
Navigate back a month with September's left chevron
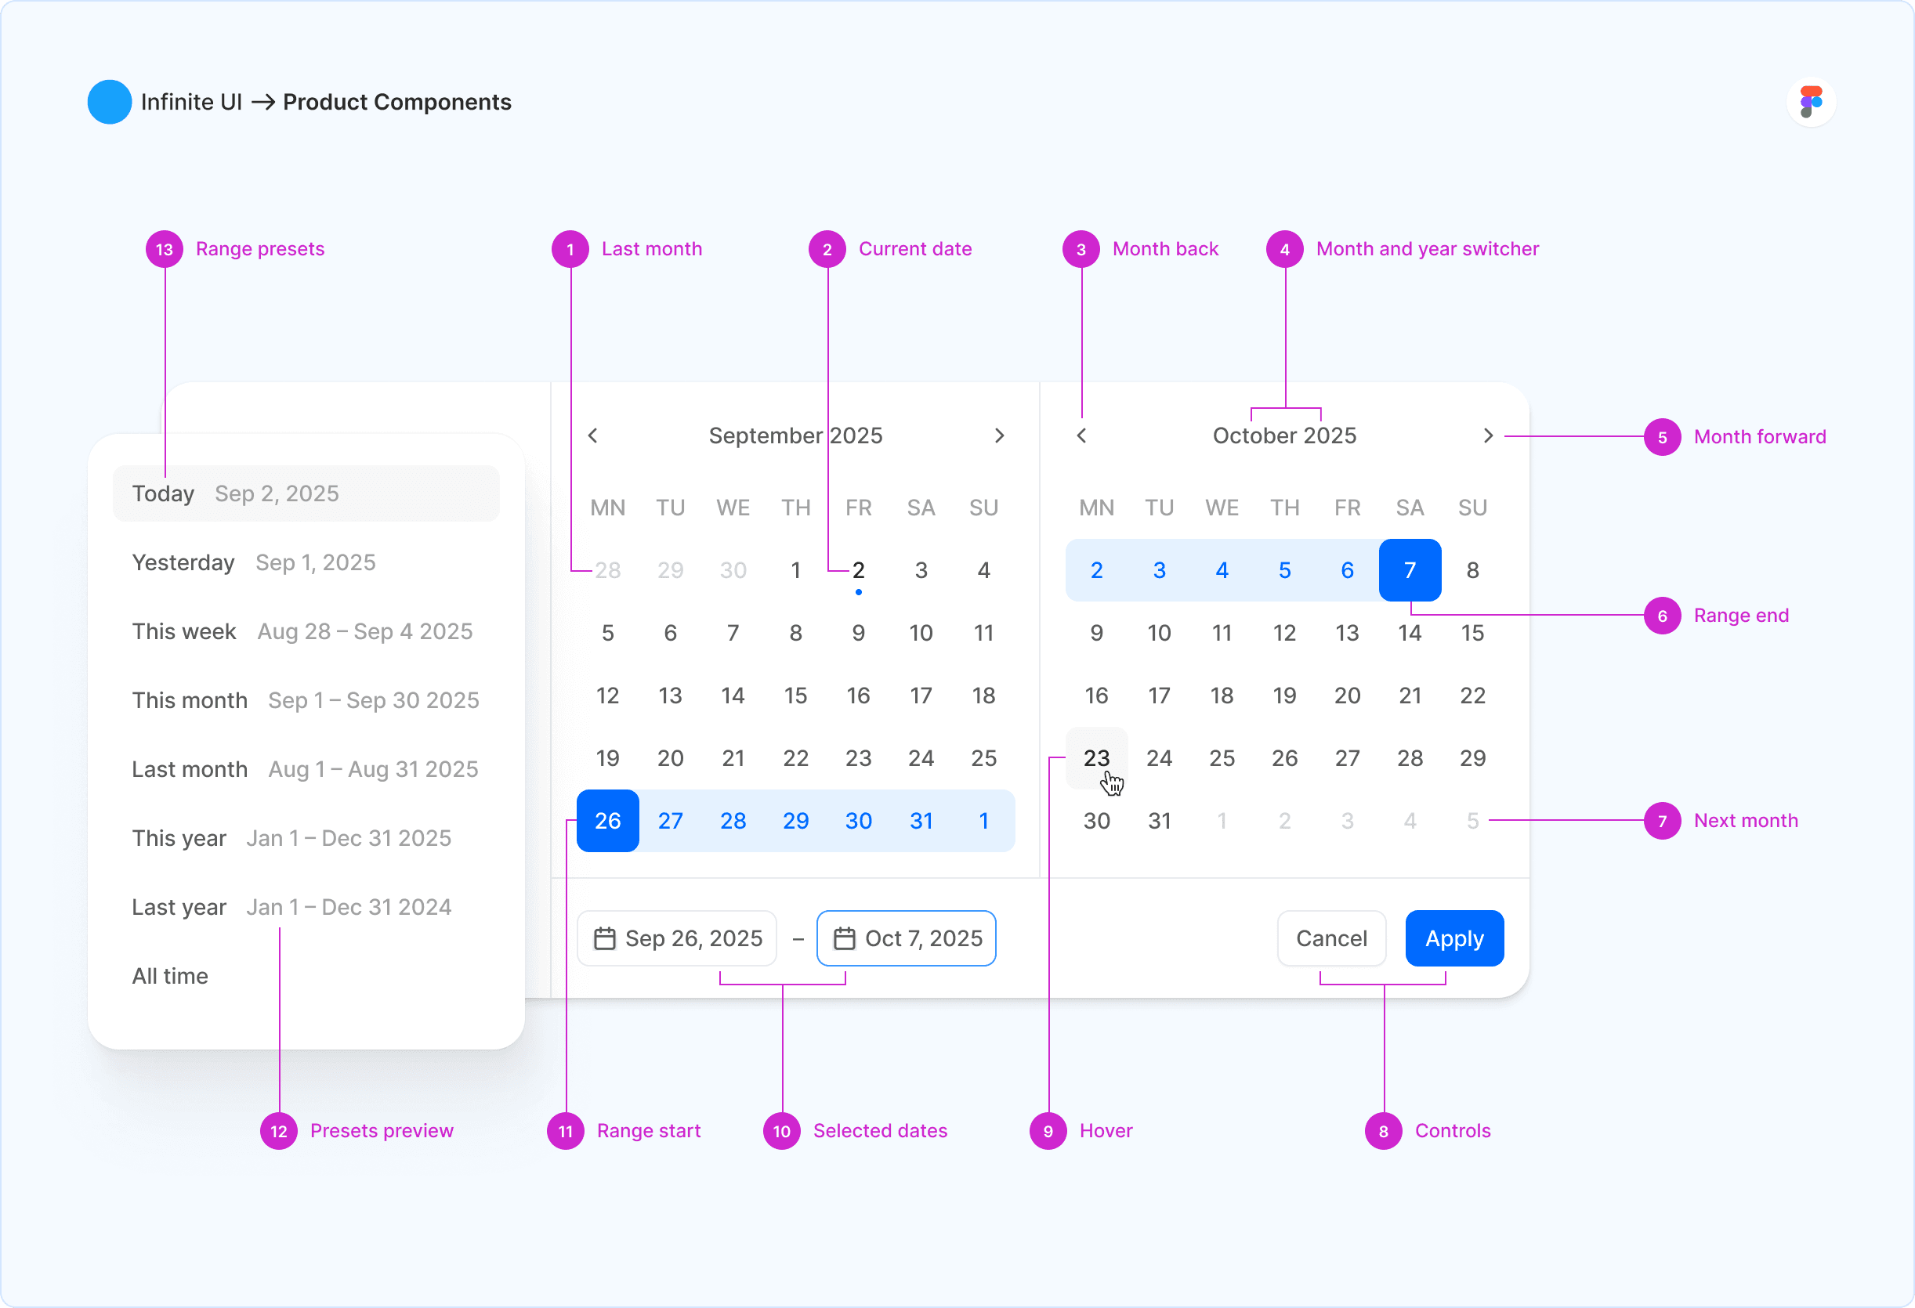click(x=592, y=435)
